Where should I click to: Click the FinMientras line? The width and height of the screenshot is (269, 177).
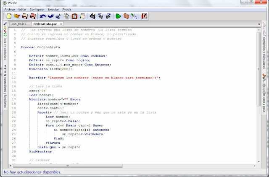40,151
